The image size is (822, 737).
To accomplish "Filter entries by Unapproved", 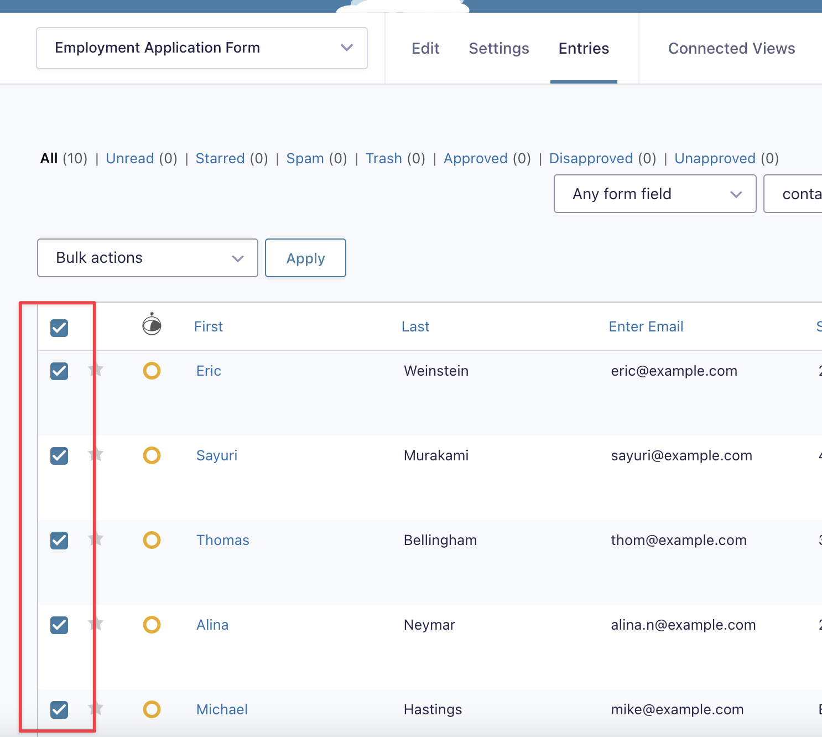I will pos(715,159).
